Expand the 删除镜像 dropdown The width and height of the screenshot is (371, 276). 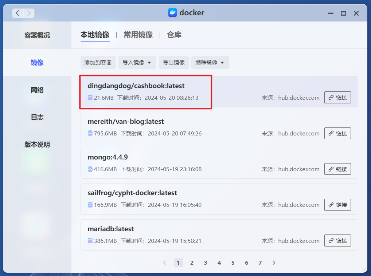pos(210,62)
